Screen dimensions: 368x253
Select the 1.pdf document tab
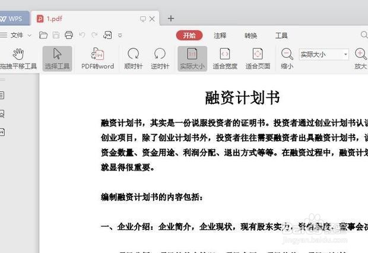(x=95, y=18)
